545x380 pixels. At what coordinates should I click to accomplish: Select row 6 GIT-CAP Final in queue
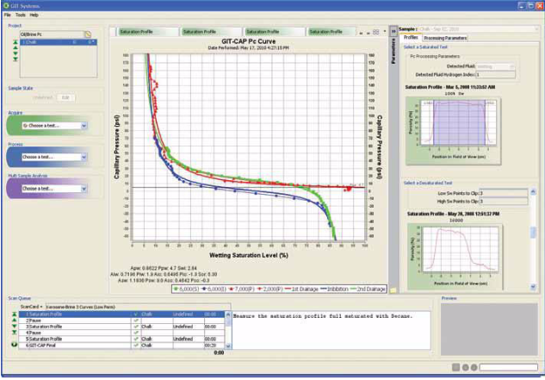121,346
